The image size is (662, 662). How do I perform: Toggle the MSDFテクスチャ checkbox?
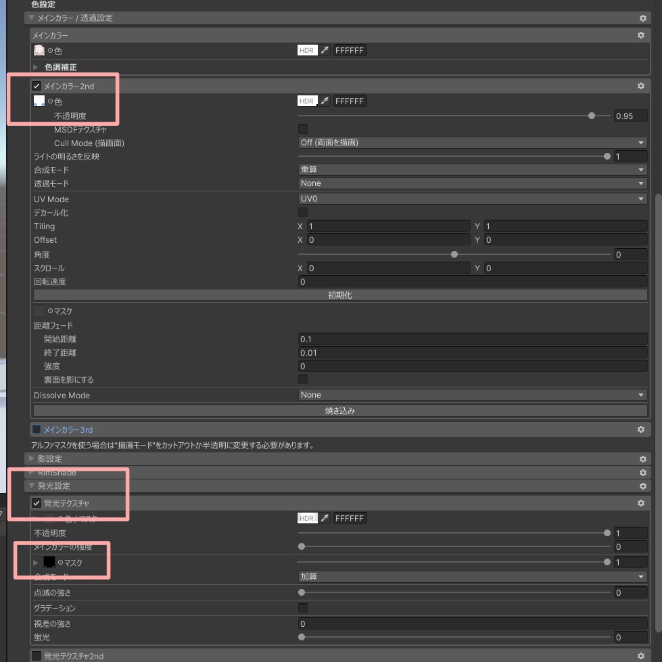303,129
